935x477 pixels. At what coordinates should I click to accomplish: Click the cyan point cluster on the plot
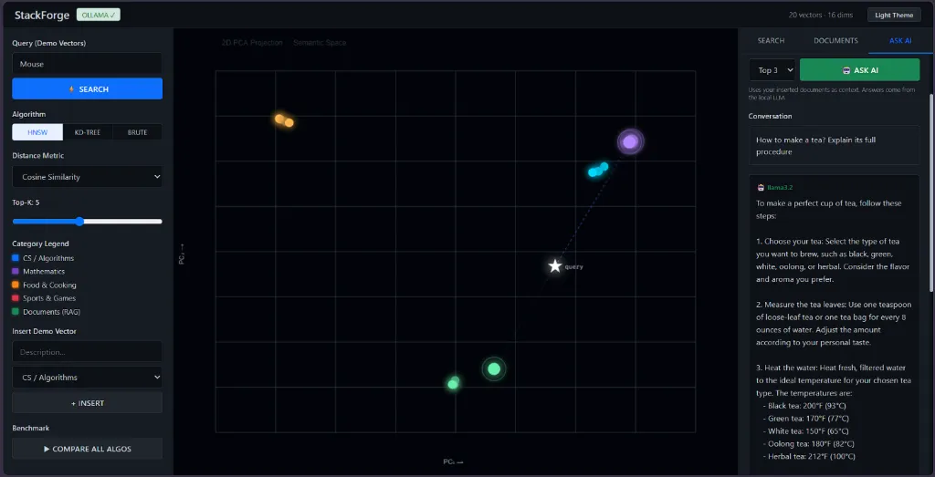click(598, 170)
